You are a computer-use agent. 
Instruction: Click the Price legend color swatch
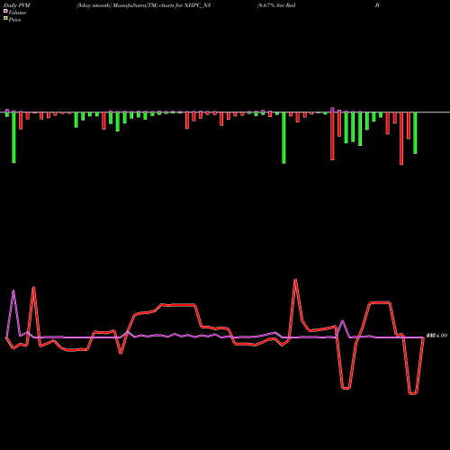click(5, 19)
